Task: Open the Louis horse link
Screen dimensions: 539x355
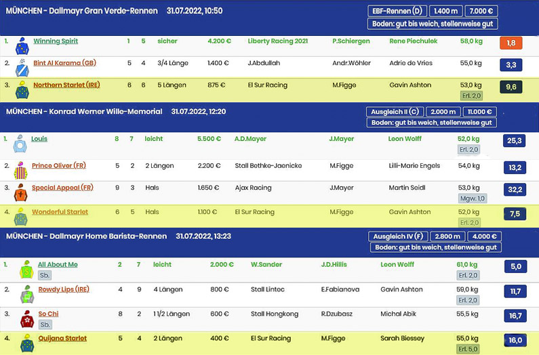Action: pos(39,139)
